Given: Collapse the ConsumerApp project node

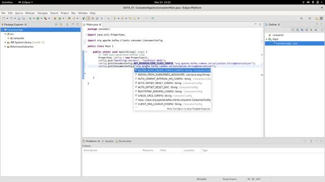Looking at the screenshot, I should [x=2, y=30].
